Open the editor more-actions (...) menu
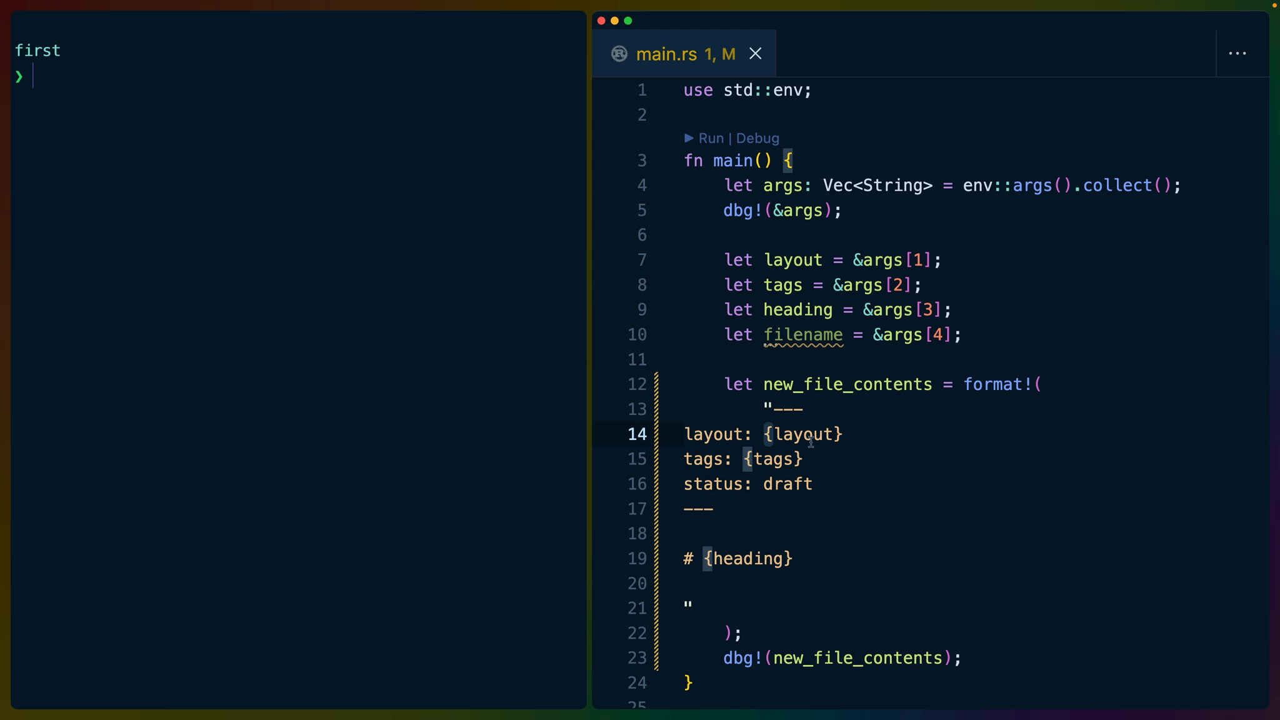This screenshot has height=720, width=1280. [1238, 54]
